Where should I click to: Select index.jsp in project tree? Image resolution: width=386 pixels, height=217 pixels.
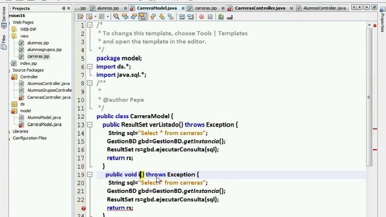tap(28, 63)
